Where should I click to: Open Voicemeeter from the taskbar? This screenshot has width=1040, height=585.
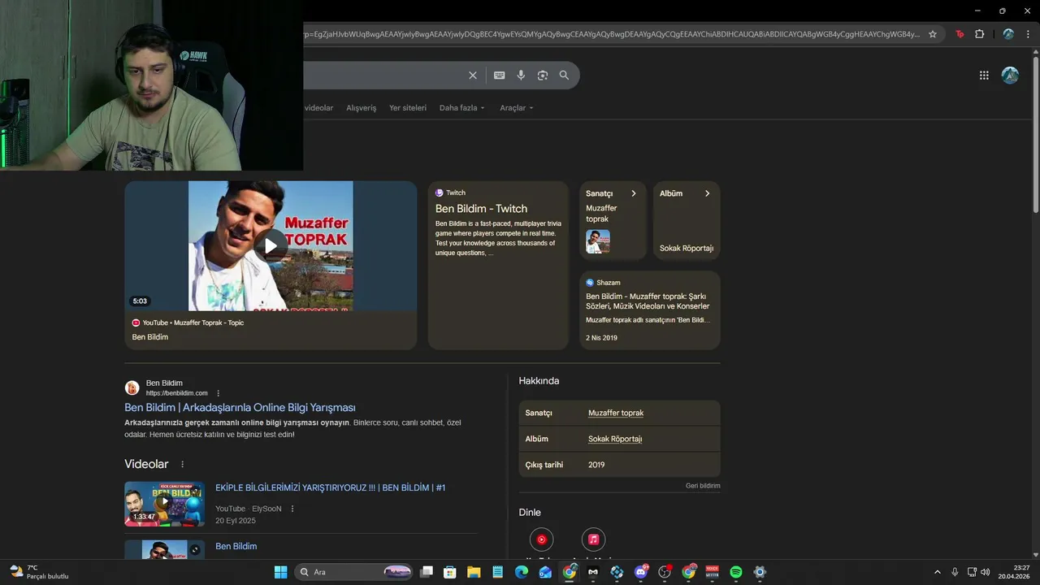coord(713,572)
